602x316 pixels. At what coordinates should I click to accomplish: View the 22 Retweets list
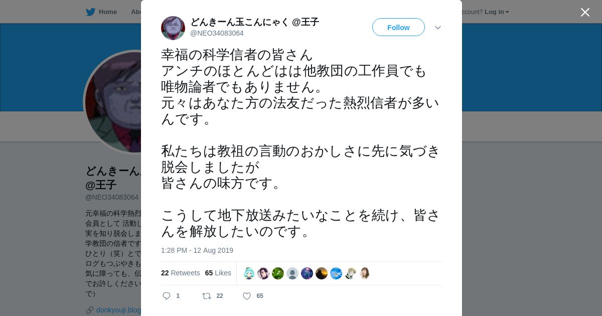[180, 273]
